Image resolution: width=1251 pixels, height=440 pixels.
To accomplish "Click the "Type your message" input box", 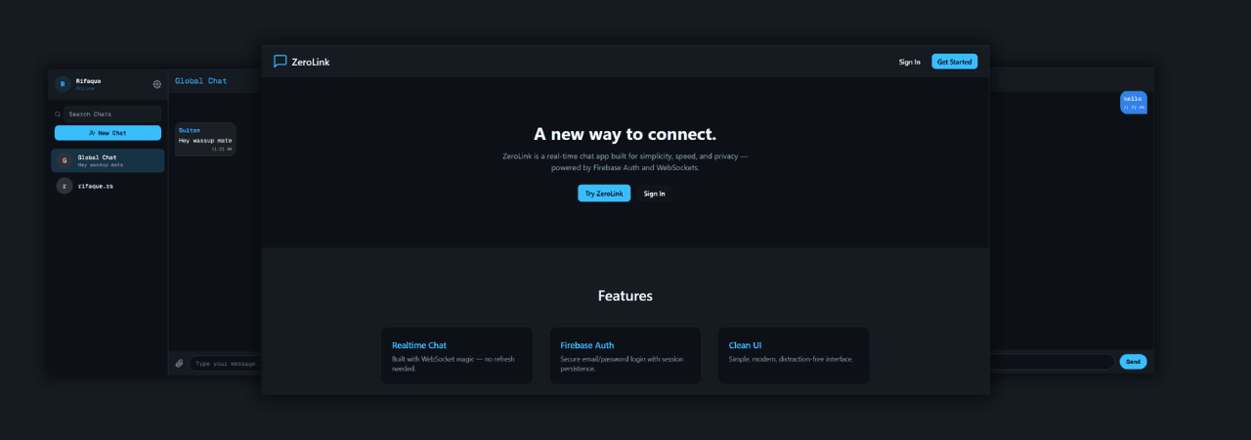I will pos(225,363).
